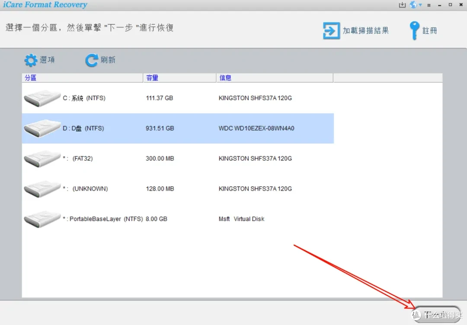
Task: Sort by the 分區 column header
Action: coord(83,78)
